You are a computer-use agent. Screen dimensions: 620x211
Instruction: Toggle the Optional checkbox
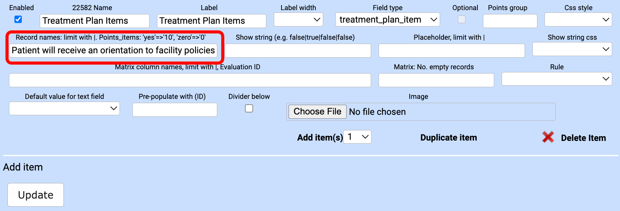click(461, 19)
